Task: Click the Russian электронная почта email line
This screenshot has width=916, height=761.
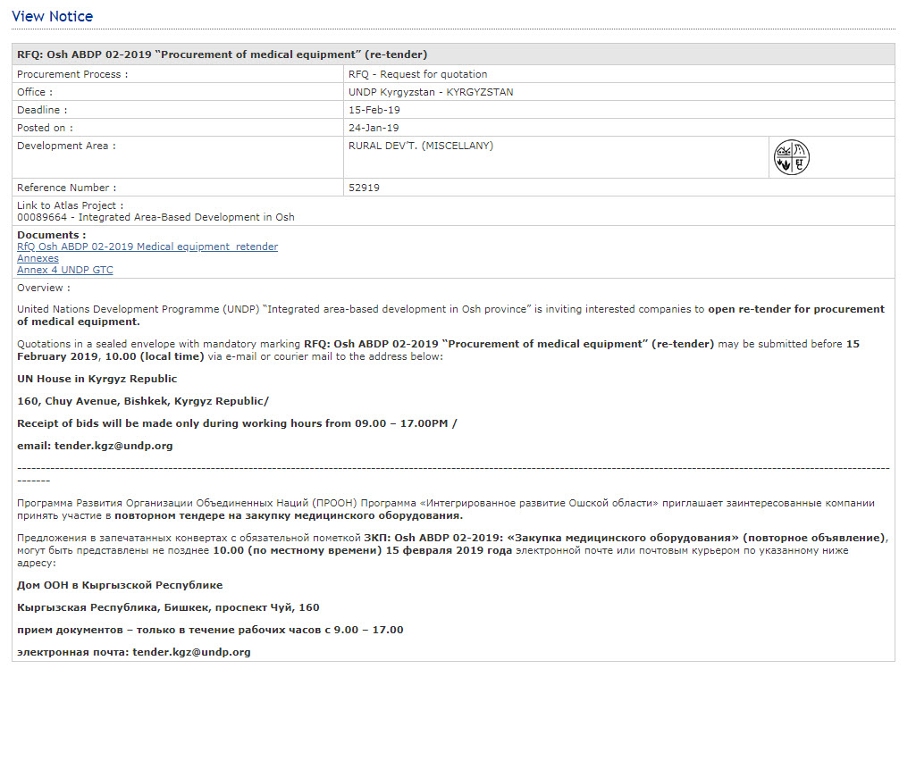Action: point(134,652)
